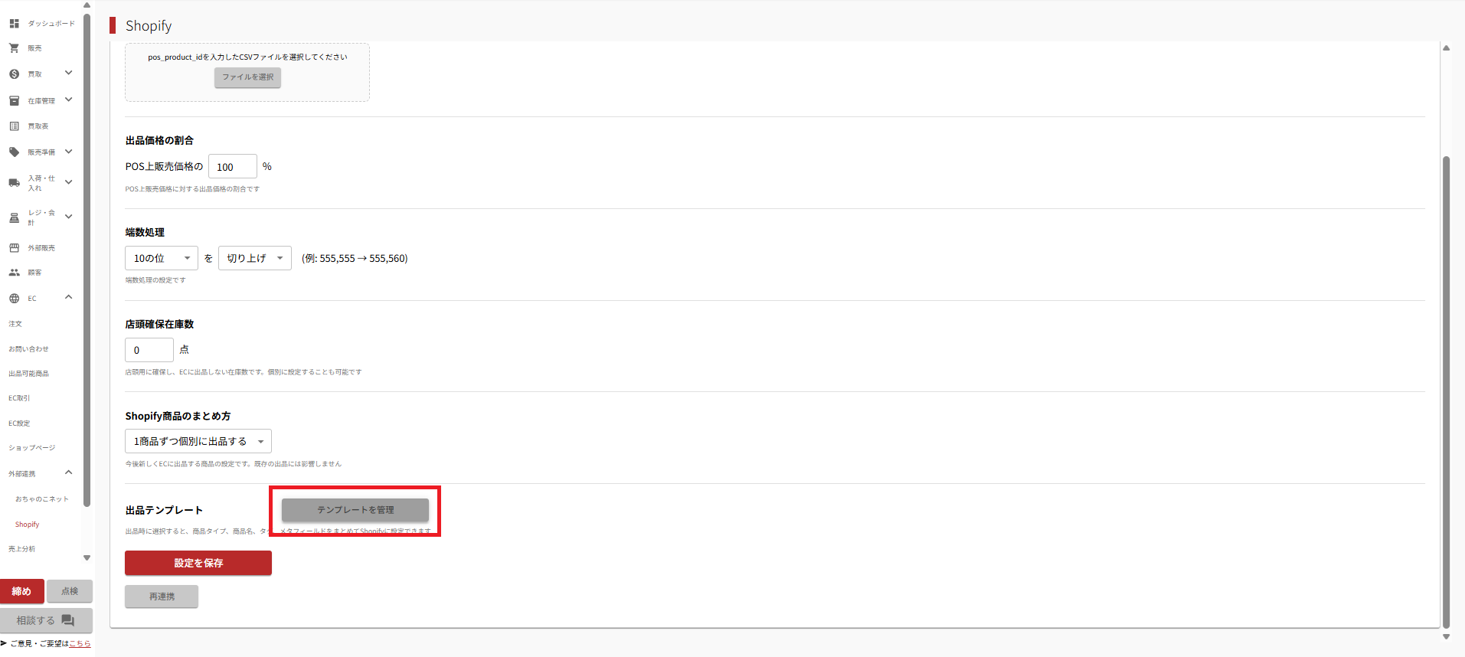1465x657 pixels.
Task: Click the 販売準備 price tag icon
Action: 14,152
